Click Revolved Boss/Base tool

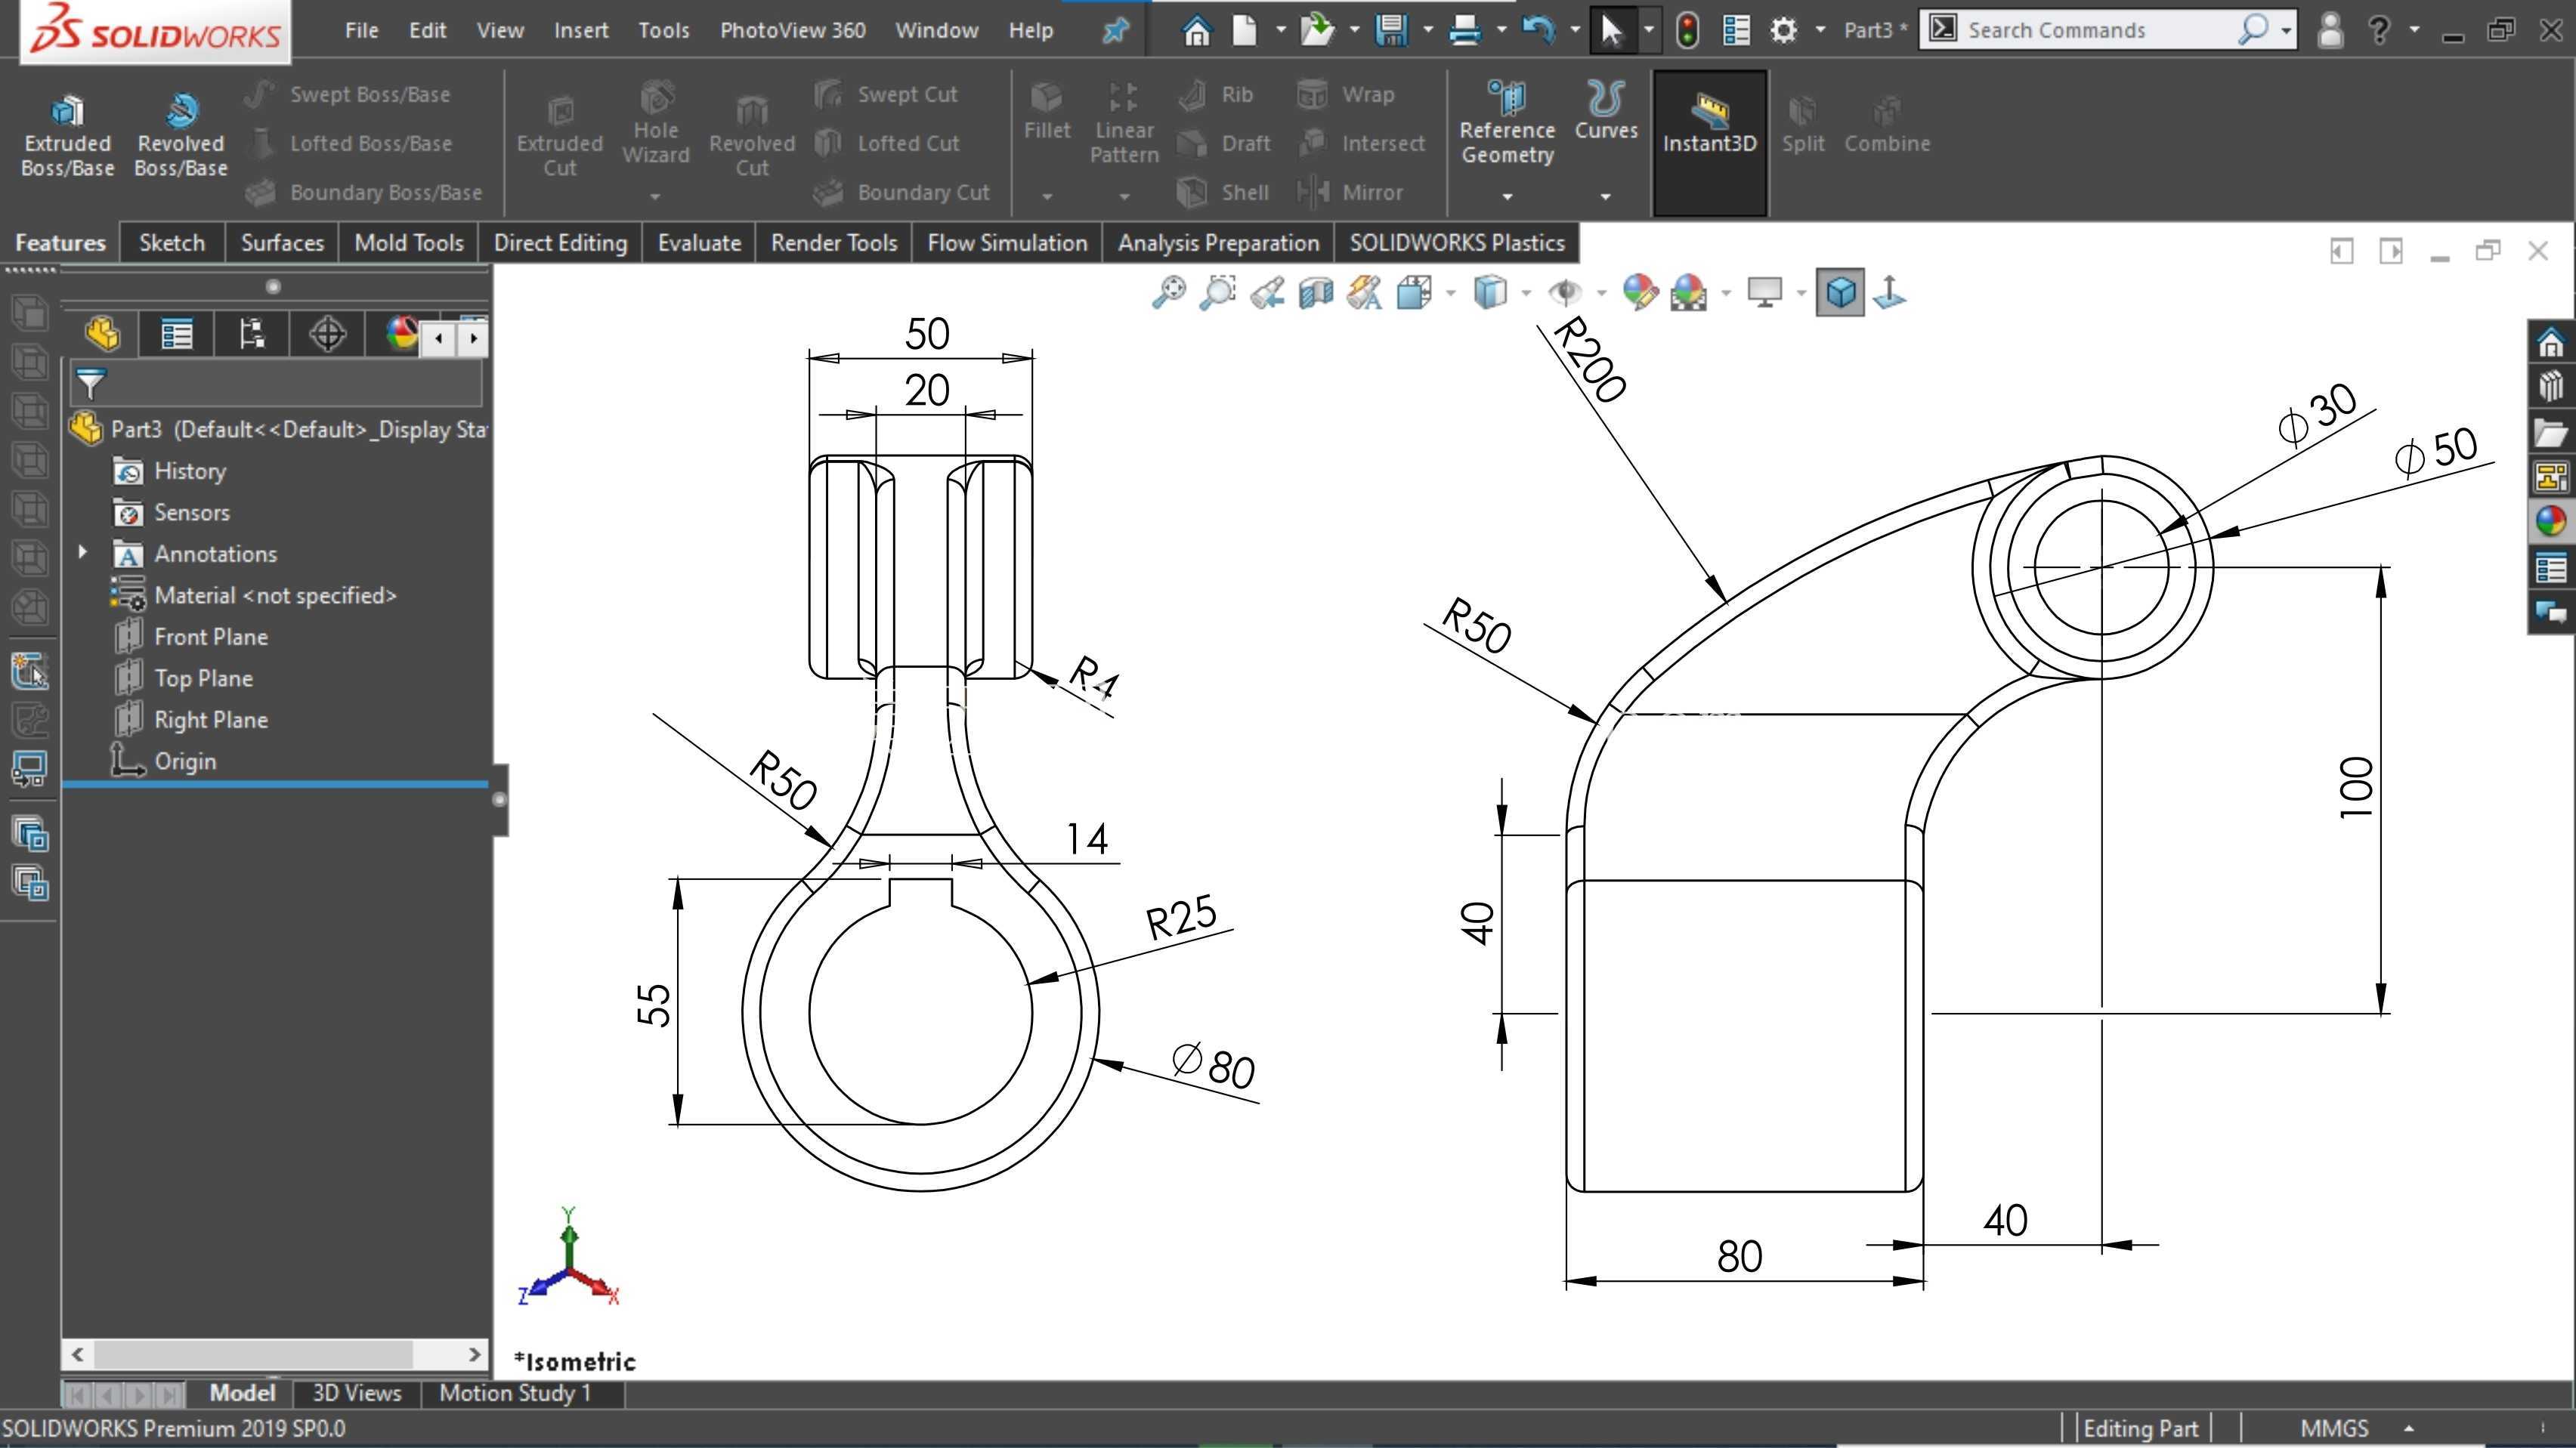pyautogui.click(x=181, y=136)
